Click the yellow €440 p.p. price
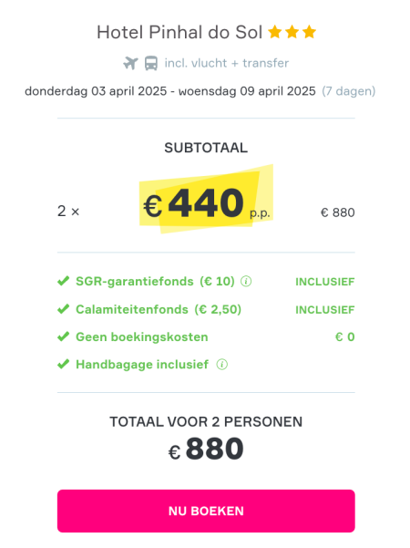This screenshot has width=410, height=548. [207, 203]
